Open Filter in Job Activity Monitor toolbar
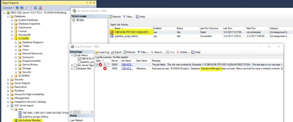The width and height of the screenshot is (293, 122). [128, 17]
